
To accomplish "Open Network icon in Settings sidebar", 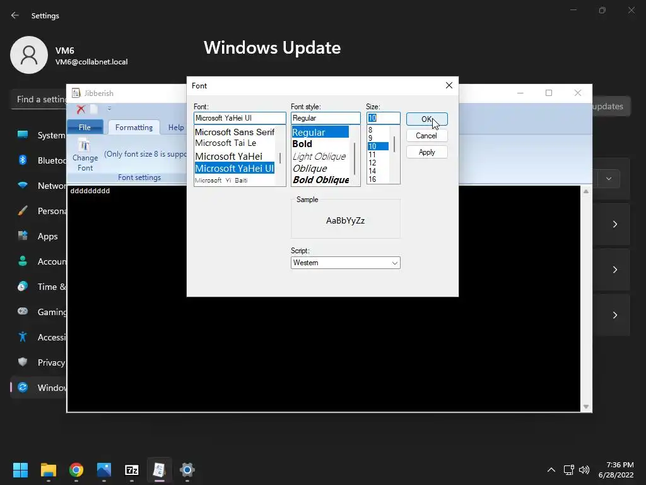I will point(23,185).
